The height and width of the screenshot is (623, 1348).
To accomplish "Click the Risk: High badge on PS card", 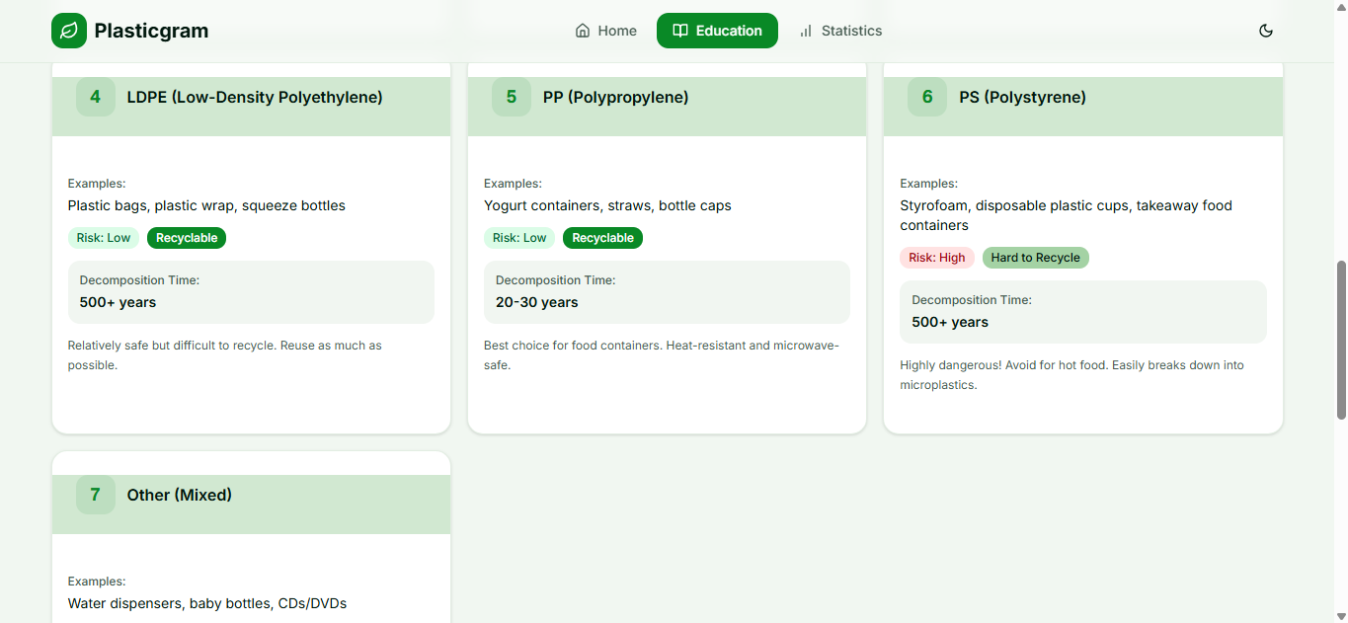I will tap(937, 258).
